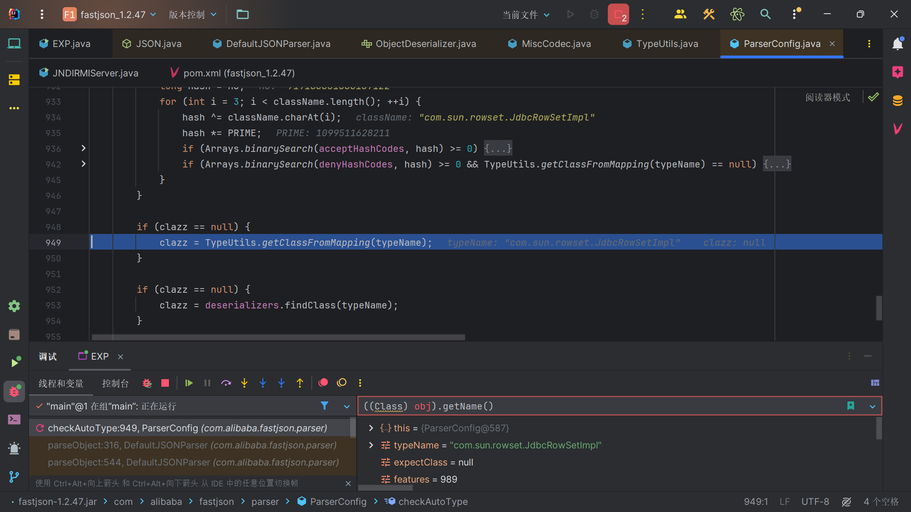Open Structure tool window in left sidebar
Screen dimensions: 911x512
[14, 80]
